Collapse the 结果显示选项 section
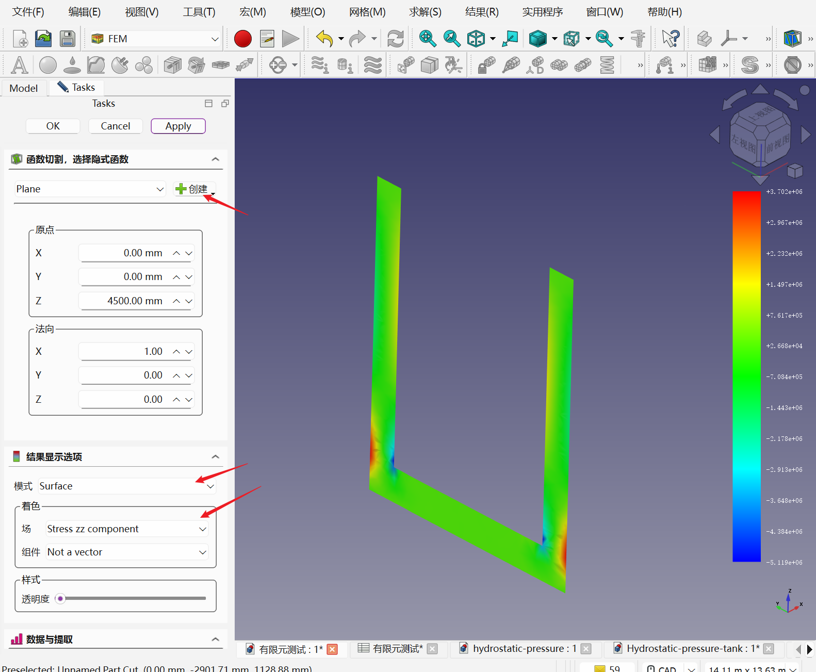 (215, 457)
